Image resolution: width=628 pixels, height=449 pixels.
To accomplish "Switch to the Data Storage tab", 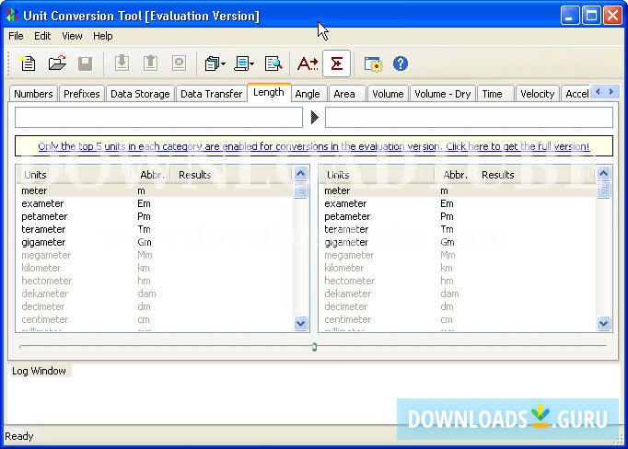I will (140, 94).
